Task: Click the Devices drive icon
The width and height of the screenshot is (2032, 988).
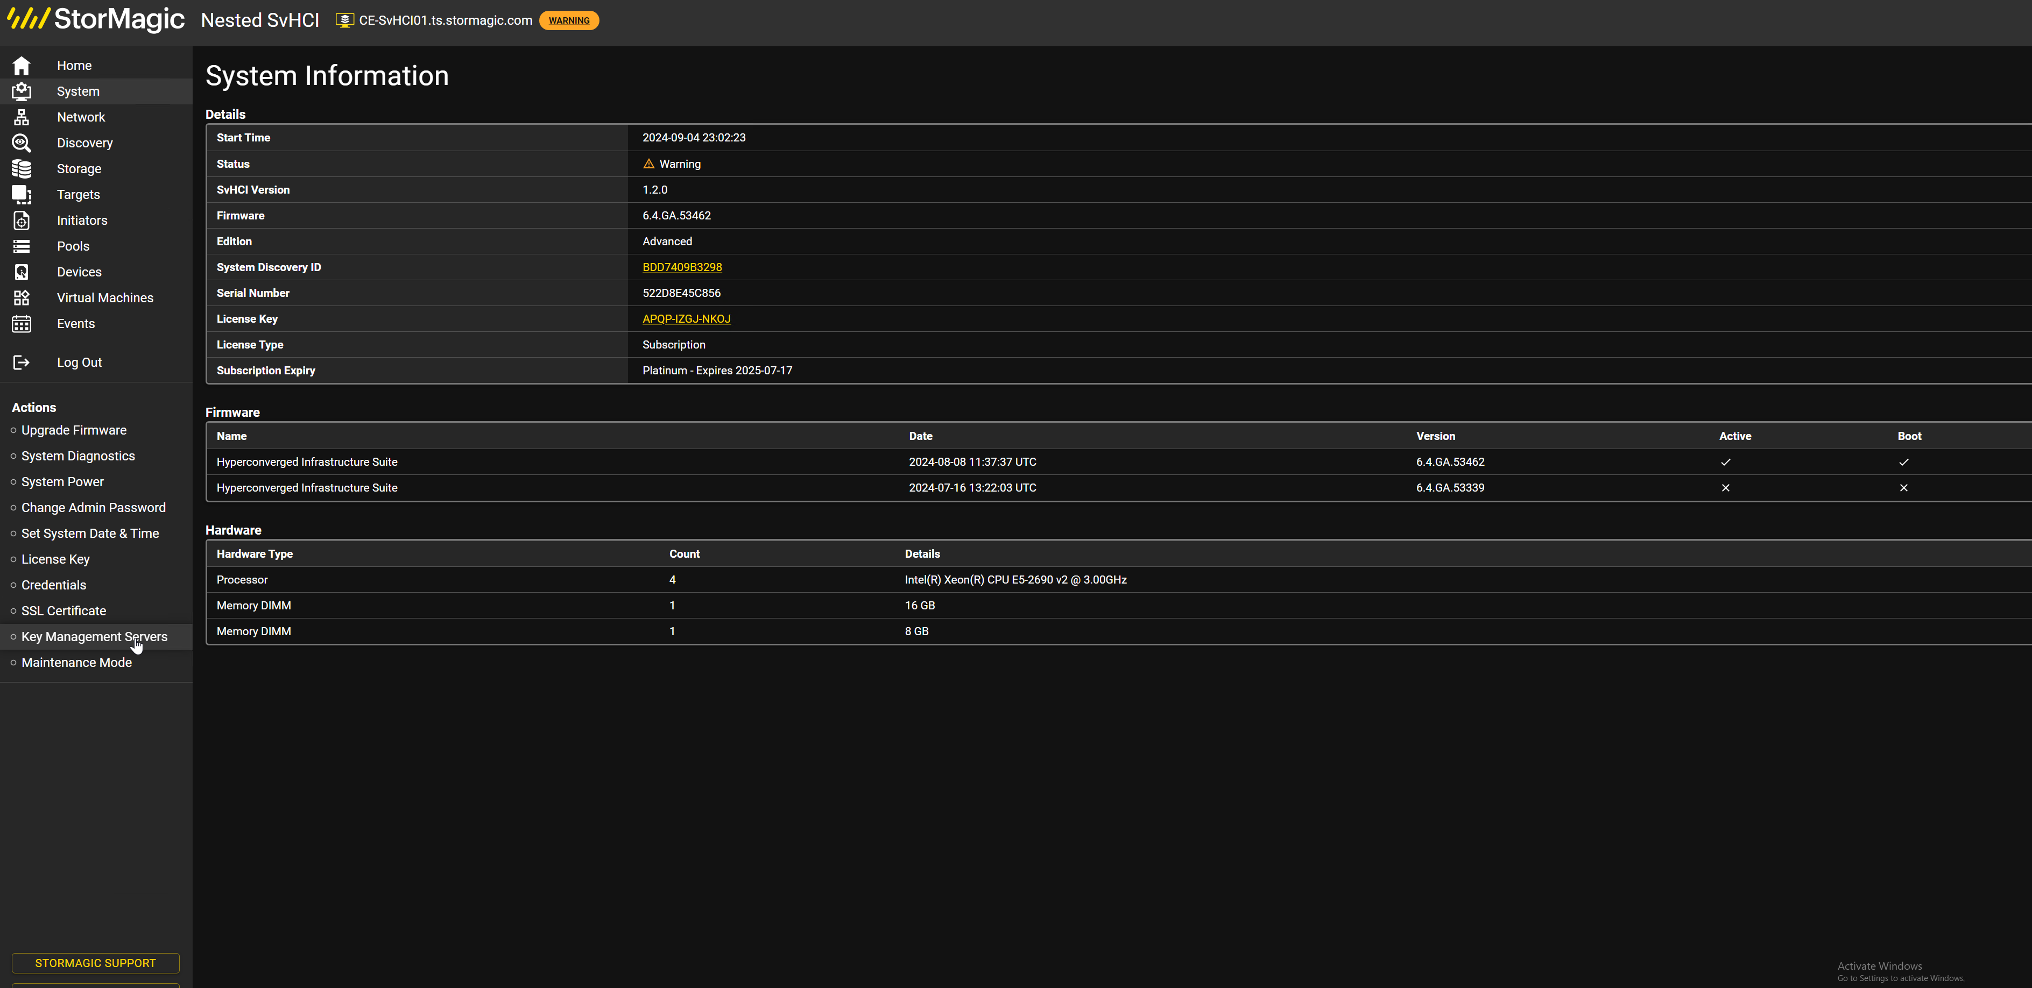Action: click(22, 272)
